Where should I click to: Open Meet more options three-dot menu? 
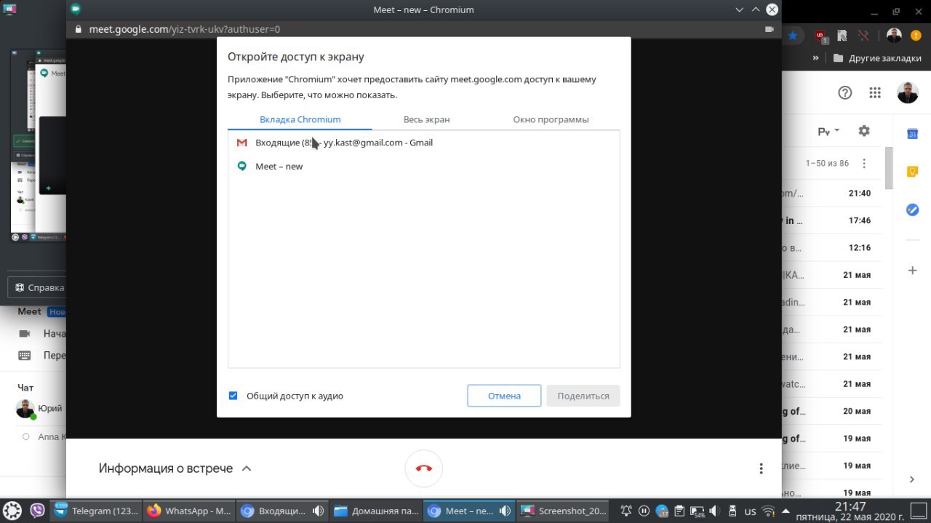point(761,468)
